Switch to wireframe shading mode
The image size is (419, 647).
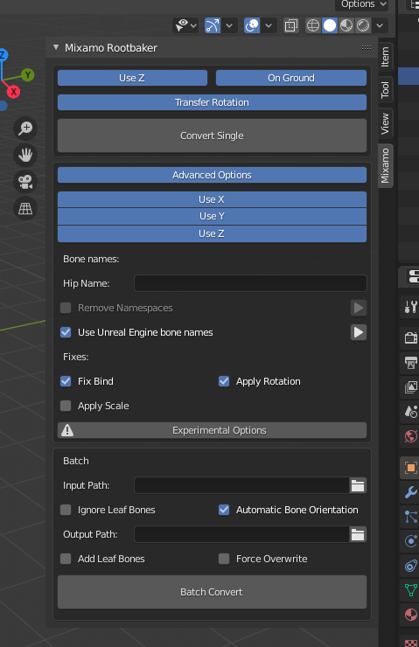click(313, 25)
